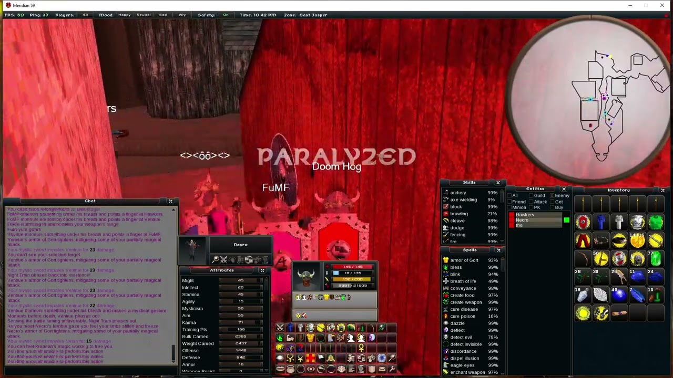The height and width of the screenshot is (378, 673).
Task: Select the conveyance spell
Action: click(471, 288)
